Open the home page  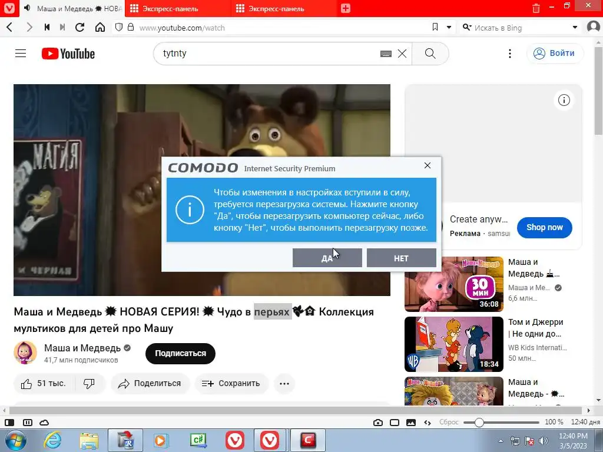tap(100, 27)
